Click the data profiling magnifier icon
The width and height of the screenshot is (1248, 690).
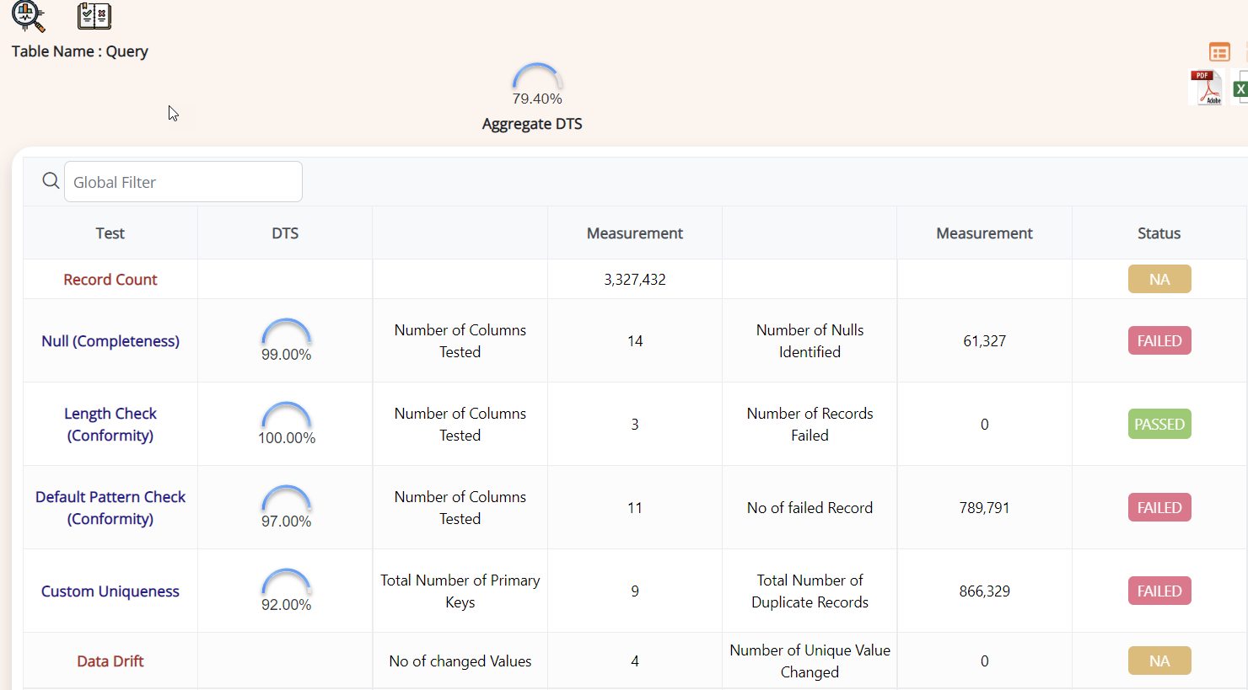click(28, 15)
